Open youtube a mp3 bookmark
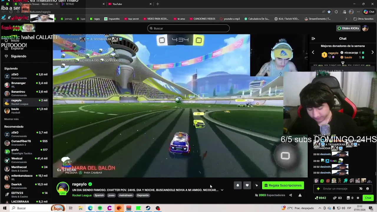Screen dimensions: 377x212 [230, 19]
